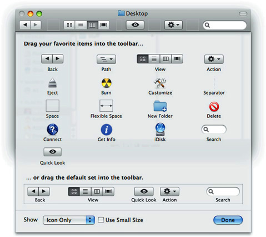Switch to list view in window toolbar
This screenshot has width=266, height=237.
81,25
